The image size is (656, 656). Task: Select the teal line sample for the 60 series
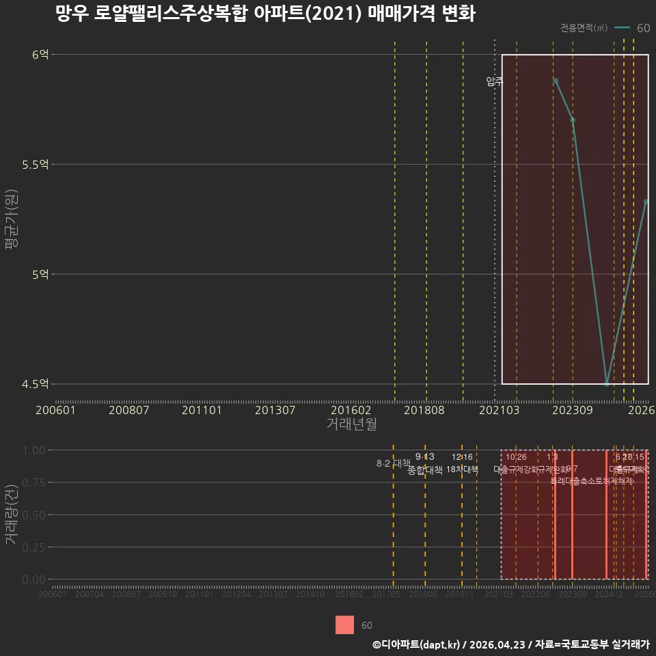pyautogui.click(x=622, y=28)
